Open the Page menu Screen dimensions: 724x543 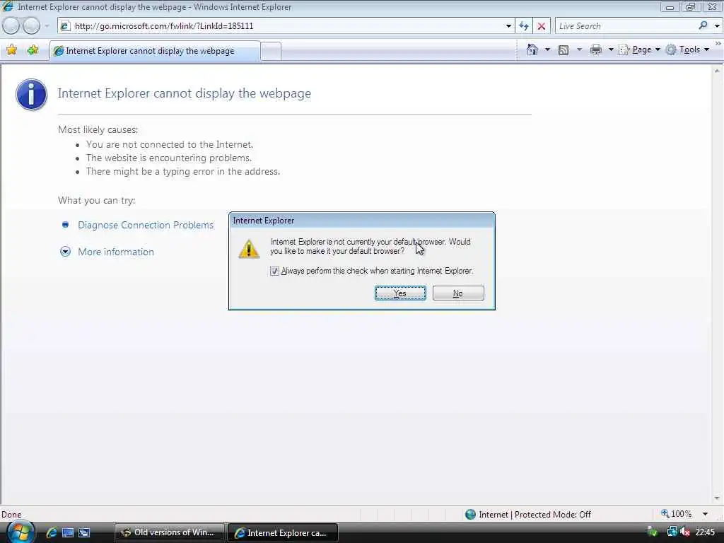pyautogui.click(x=639, y=49)
